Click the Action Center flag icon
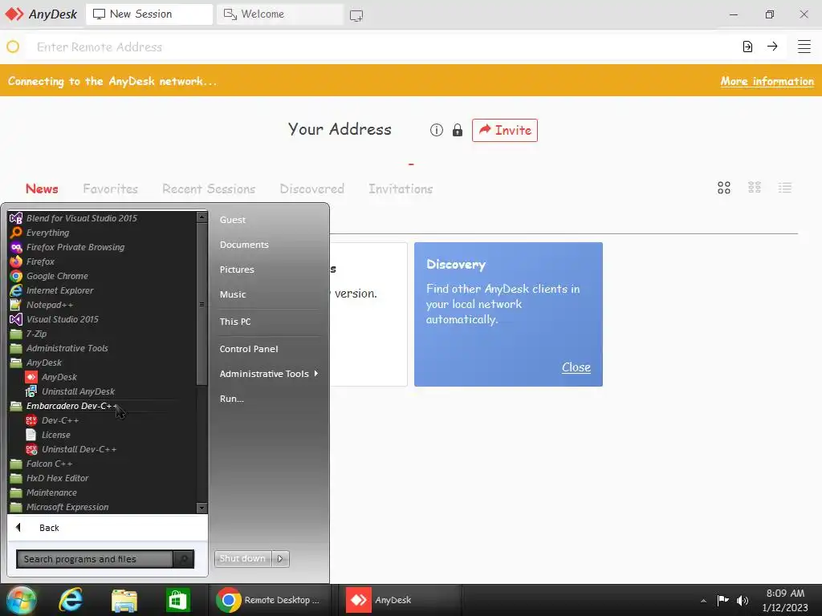Screen dimensions: 822x616 723,600
